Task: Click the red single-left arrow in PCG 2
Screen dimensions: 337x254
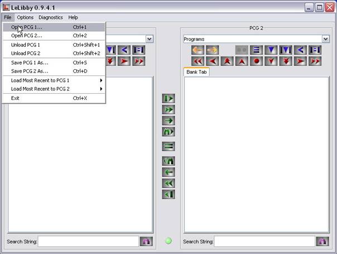Action: click(213, 61)
